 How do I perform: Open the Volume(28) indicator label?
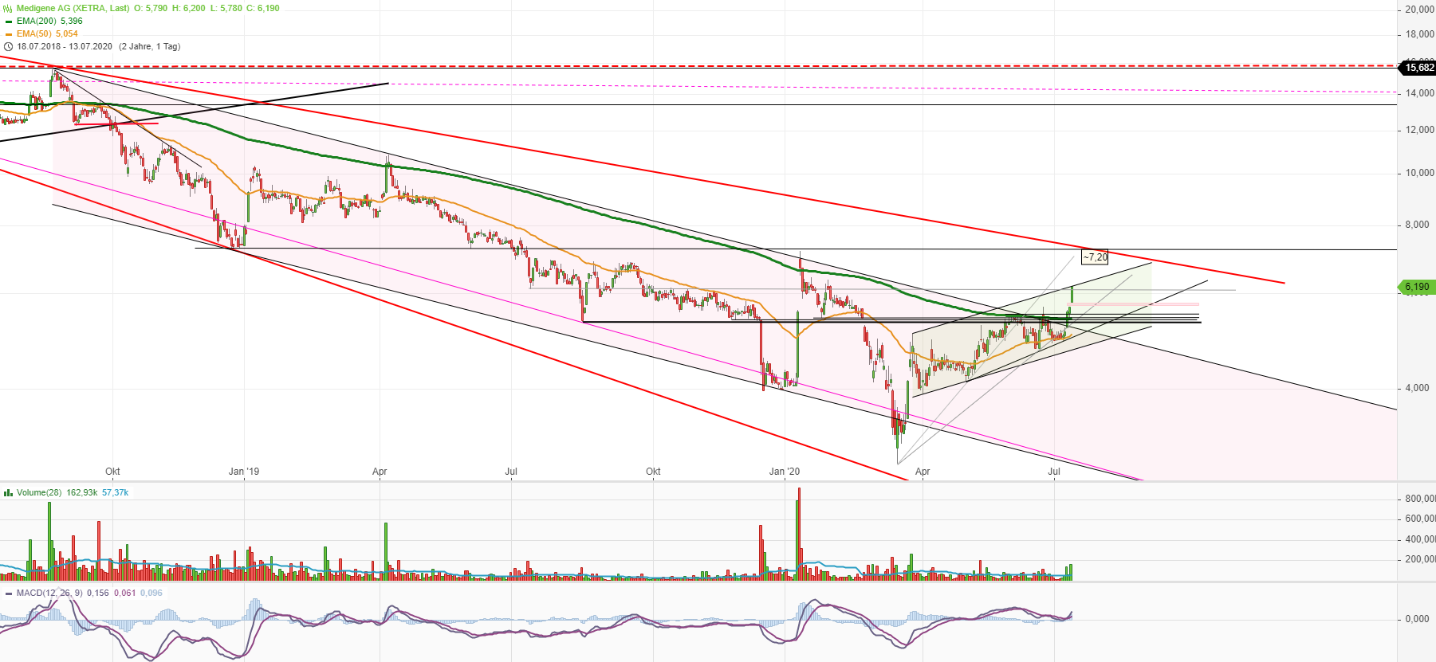(x=39, y=492)
